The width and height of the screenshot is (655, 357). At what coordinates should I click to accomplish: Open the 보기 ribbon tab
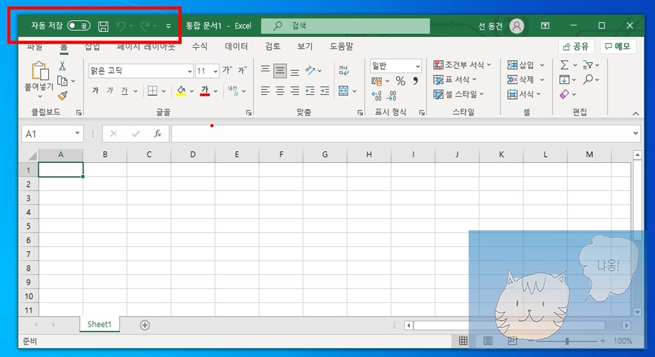pyautogui.click(x=305, y=46)
